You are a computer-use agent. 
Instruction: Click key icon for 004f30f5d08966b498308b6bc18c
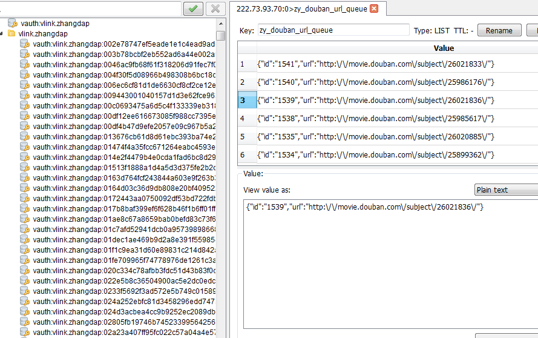(x=25, y=75)
